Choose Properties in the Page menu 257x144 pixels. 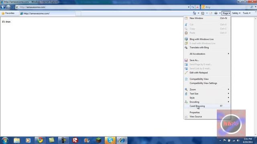click(x=207, y=112)
